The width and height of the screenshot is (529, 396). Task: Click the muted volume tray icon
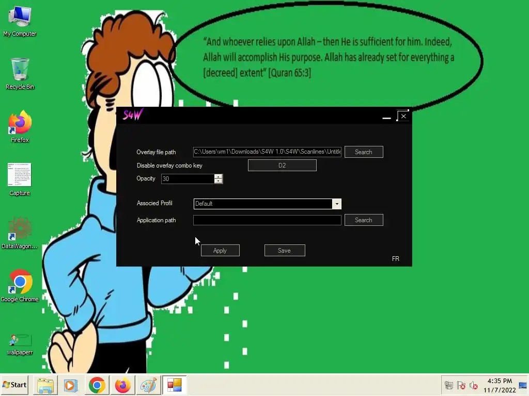(474, 385)
